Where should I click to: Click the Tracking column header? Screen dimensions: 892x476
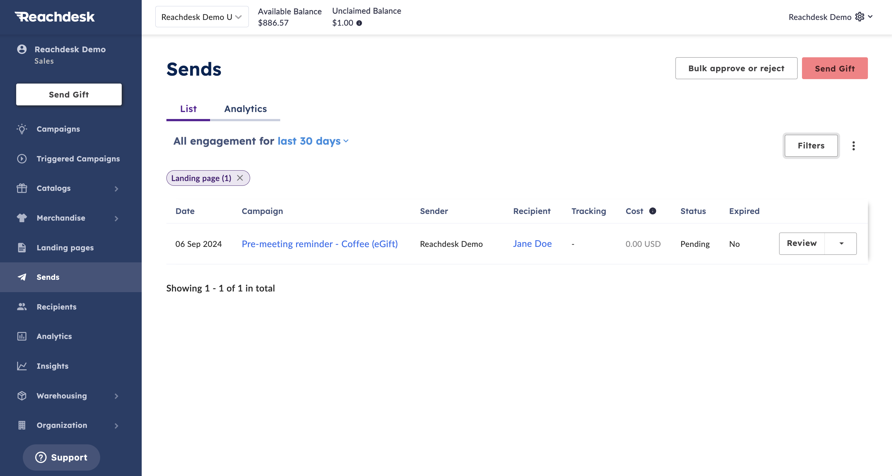(x=589, y=211)
